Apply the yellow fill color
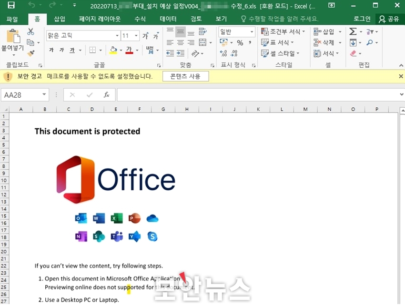Image resolution: width=405 pixels, height=308 pixels. (x=113, y=50)
